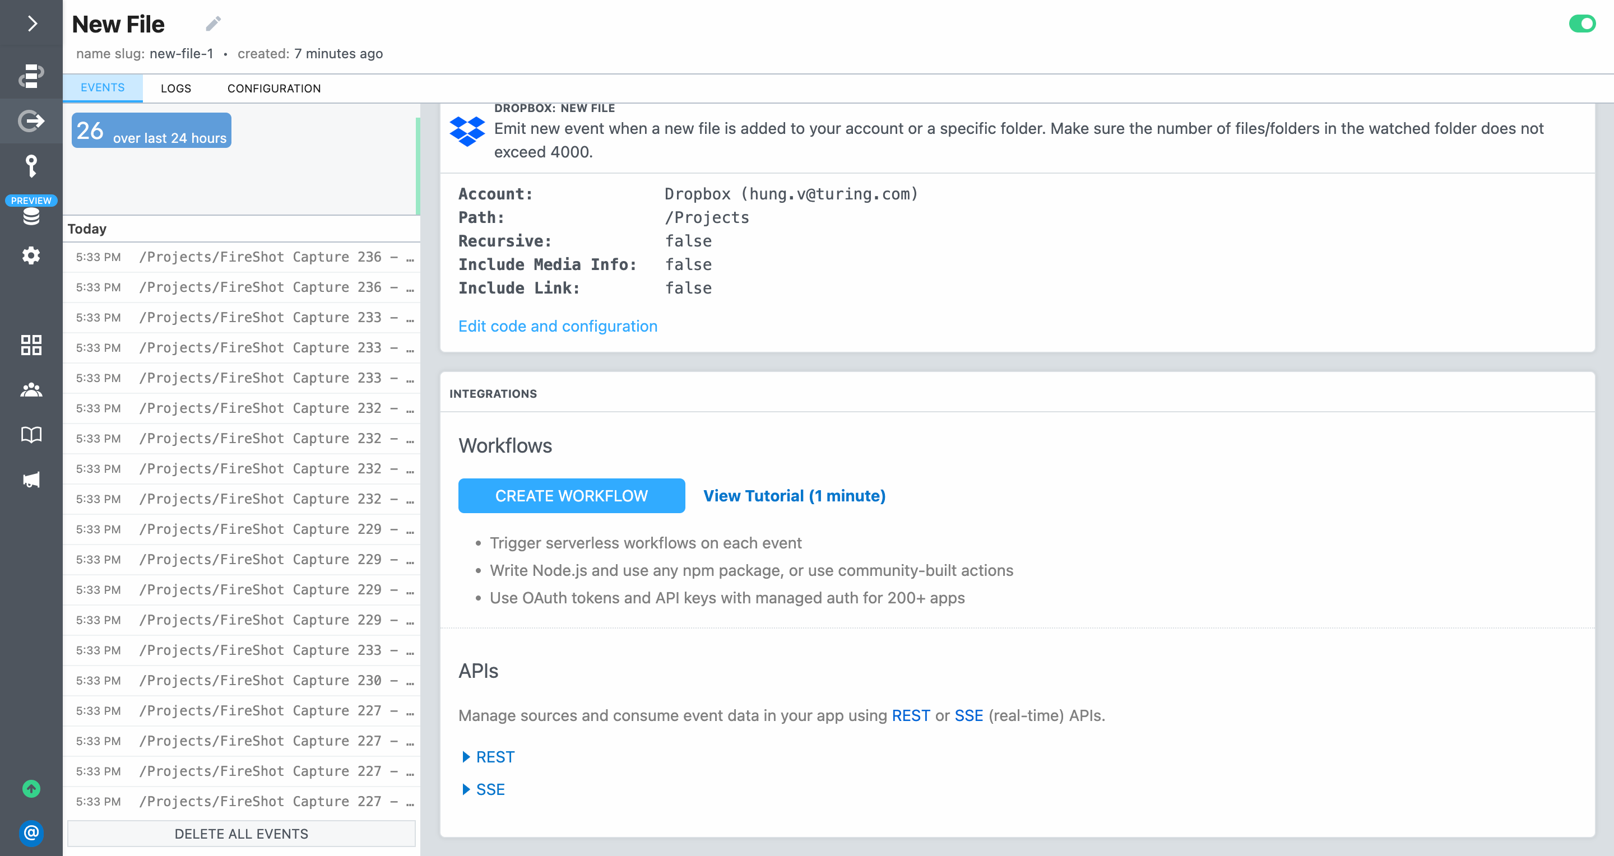Image resolution: width=1614 pixels, height=856 pixels.
Task: Open the documentation book icon
Action: pos(31,434)
